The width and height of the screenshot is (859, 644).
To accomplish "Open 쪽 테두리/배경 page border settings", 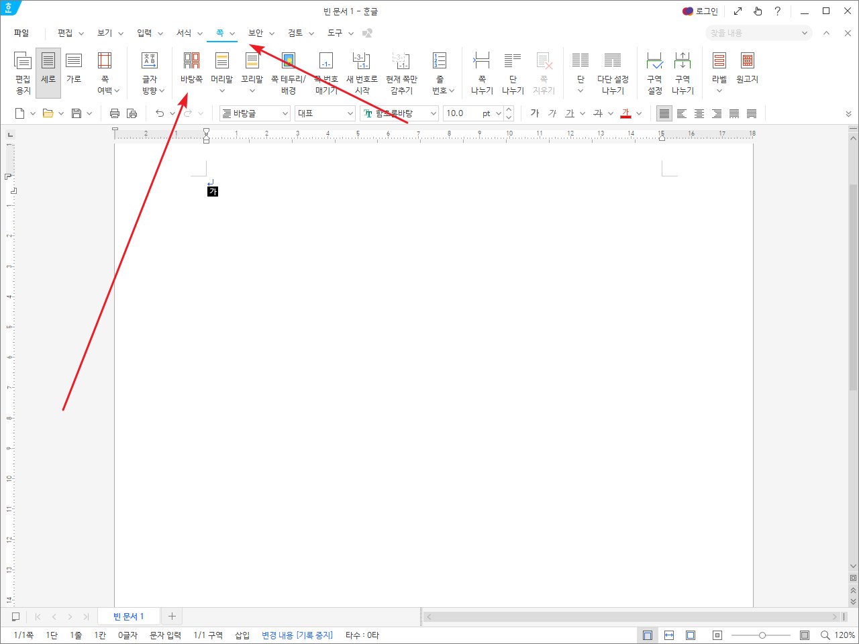I will [x=289, y=73].
